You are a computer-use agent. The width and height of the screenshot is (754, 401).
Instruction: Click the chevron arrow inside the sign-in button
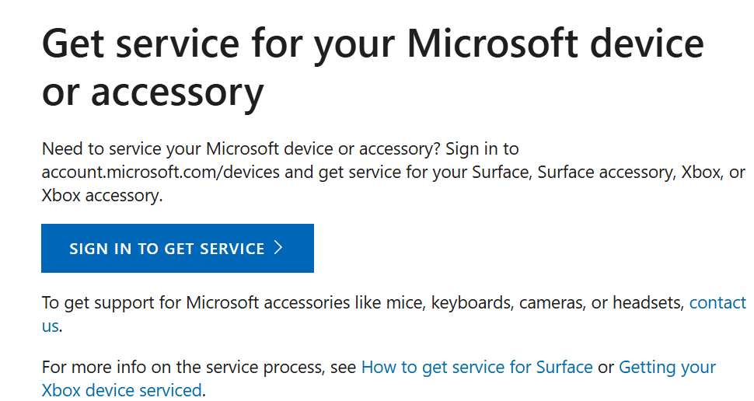[279, 249]
